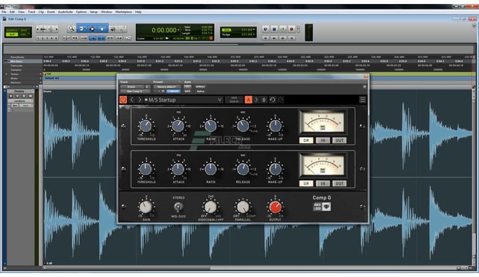Open the Clip menu
This screenshot has width=479, height=277.
pos(41,12)
